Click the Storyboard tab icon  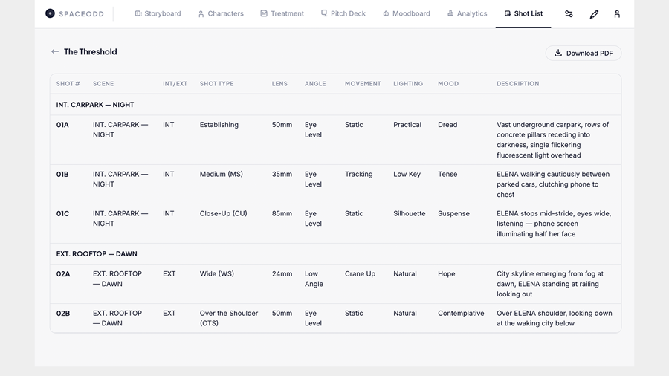(138, 13)
